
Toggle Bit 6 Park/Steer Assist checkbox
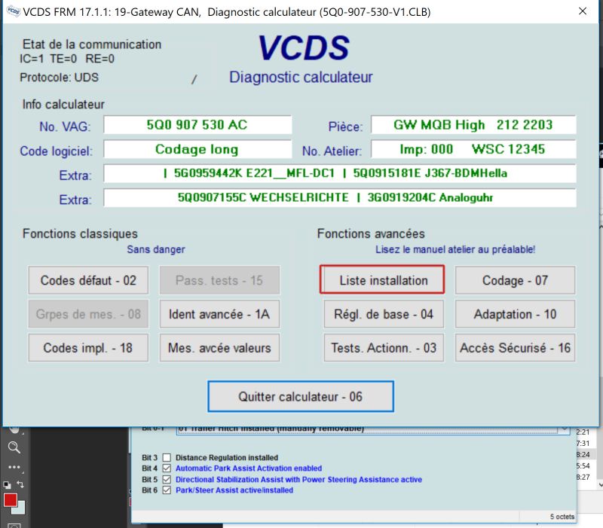pyautogui.click(x=167, y=490)
